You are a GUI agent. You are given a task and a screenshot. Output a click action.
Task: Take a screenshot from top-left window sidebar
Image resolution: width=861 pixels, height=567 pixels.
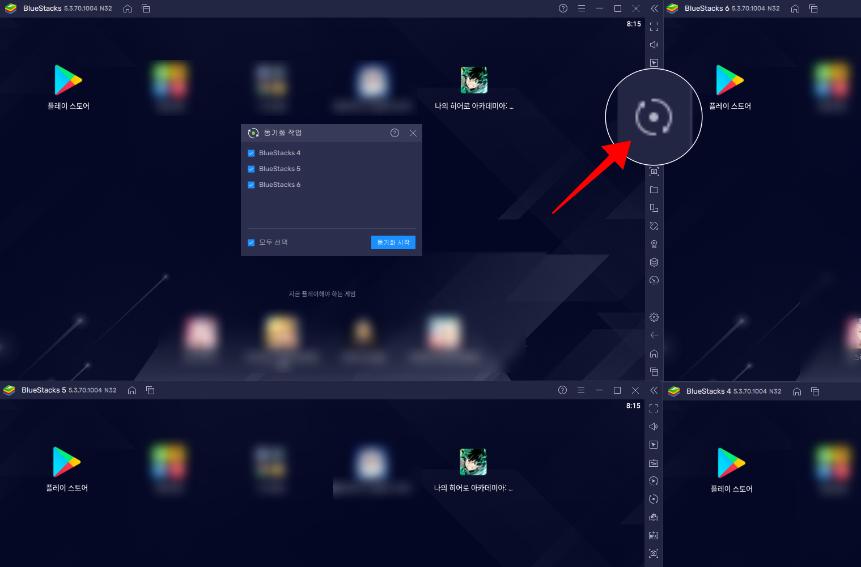point(654,172)
